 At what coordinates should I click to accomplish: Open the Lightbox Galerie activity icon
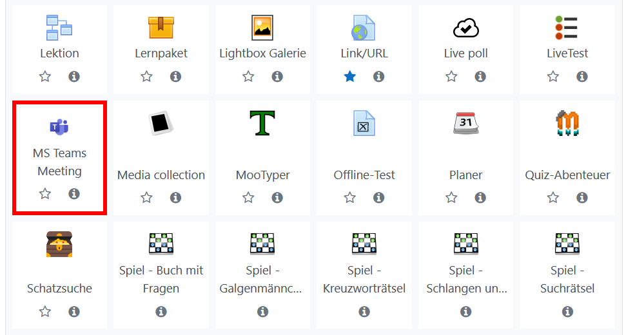click(262, 28)
